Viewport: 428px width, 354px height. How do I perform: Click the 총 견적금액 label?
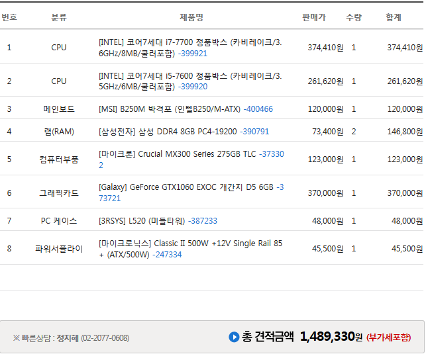268,337
